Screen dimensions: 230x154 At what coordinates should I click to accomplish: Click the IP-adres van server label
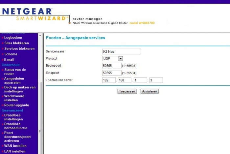pos(59,80)
